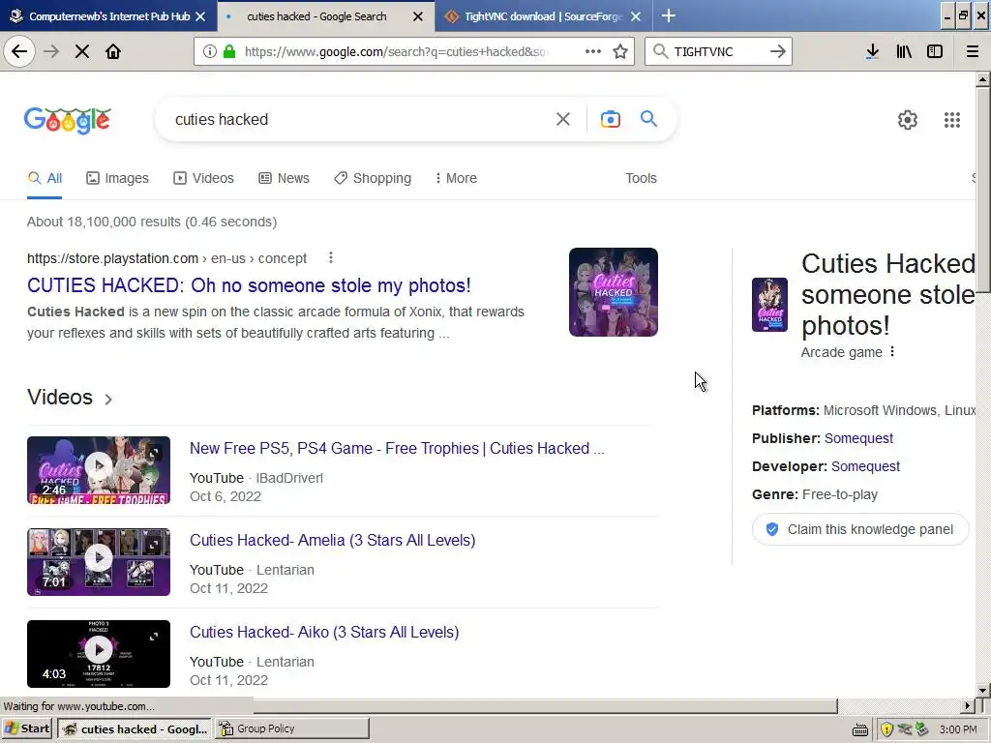The height and width of the screenshot is (743, 991).
Task: Expand the More search filters
Action: (x=456, y=178)
